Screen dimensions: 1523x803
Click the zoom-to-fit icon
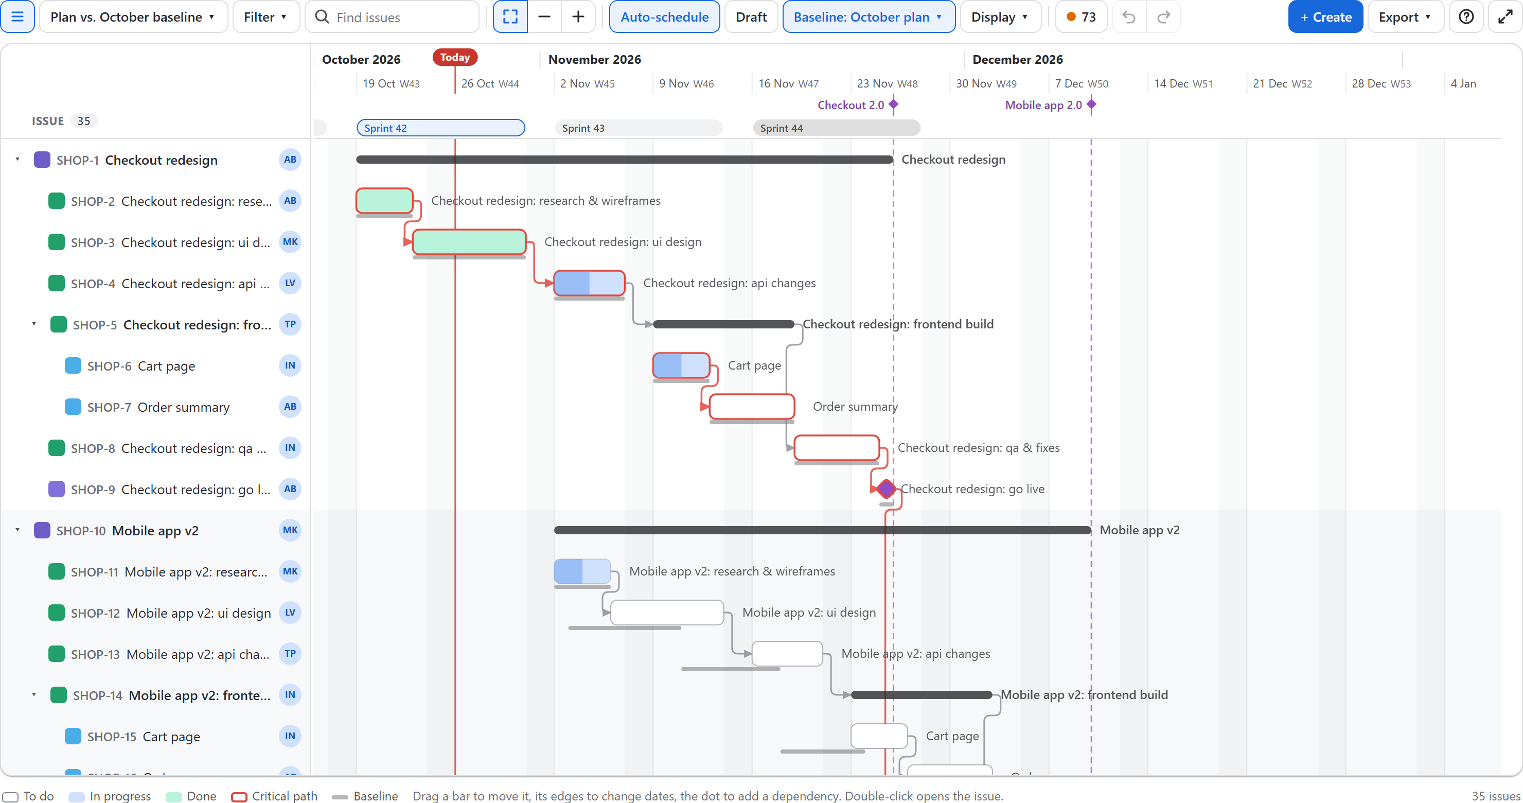(509, 16)
